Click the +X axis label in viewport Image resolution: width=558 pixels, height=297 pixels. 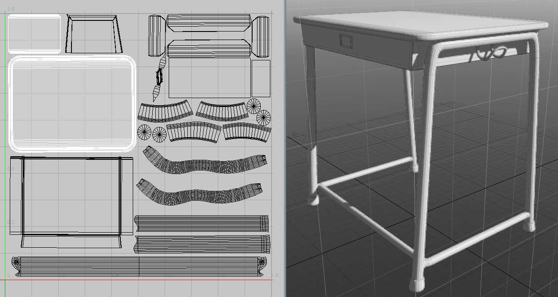pos(295,134)
